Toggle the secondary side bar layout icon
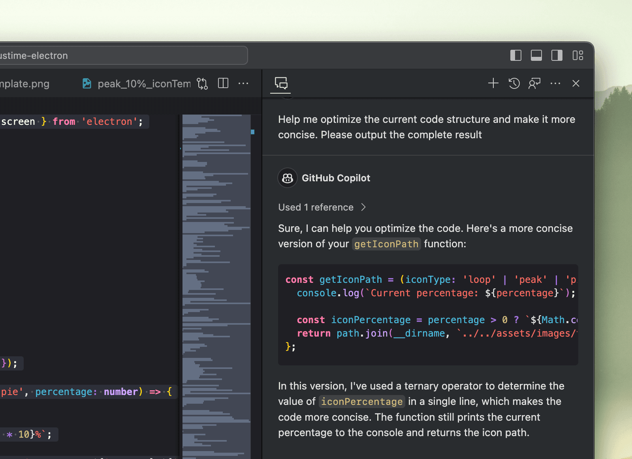Viewport: 632px width, 459px height. click(557, 55)
